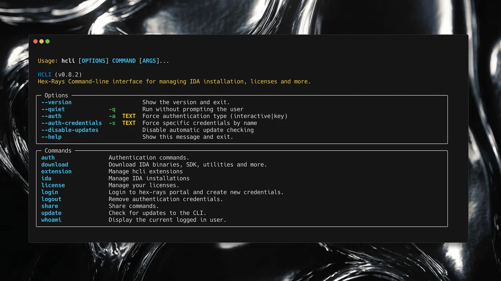This screenshot has height=281, width=501.
Task: Click the auth command name
Action: (x=48, y=158)
